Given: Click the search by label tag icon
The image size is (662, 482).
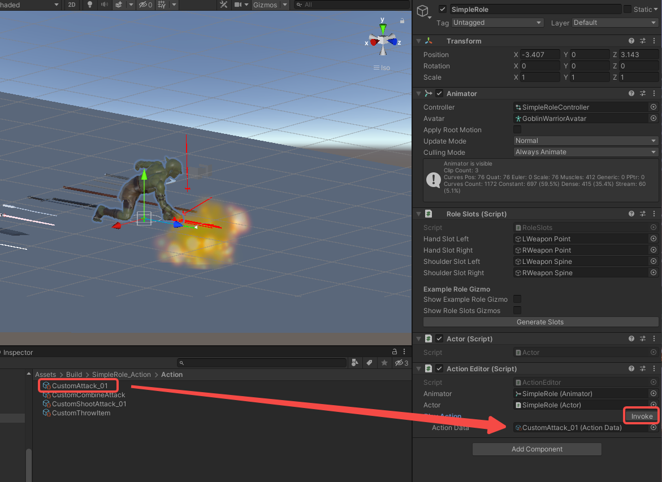Looking at the screenshot, I should (369, 363).
